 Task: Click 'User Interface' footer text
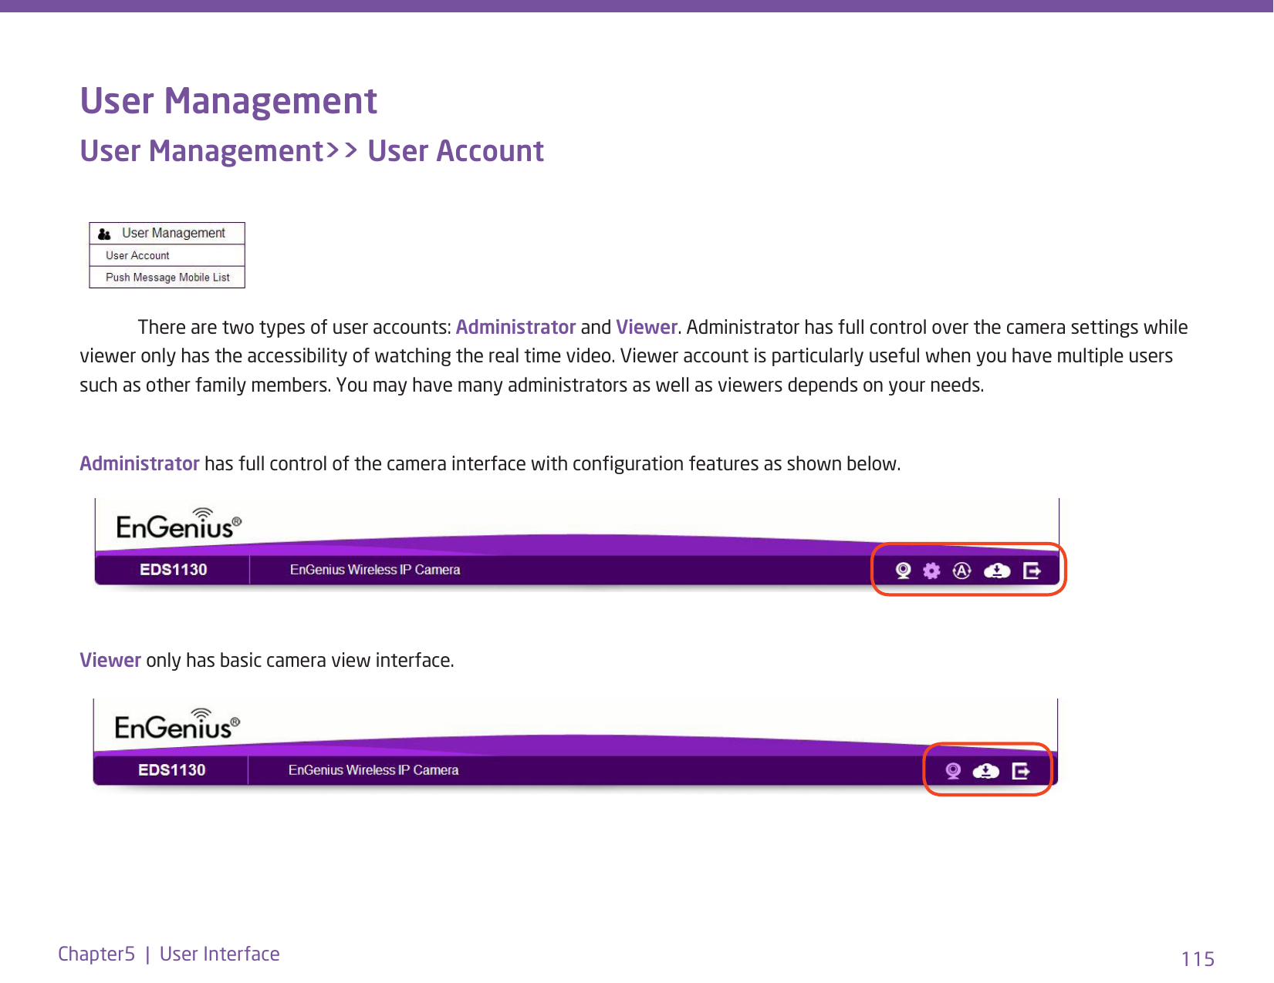tap(220, 954)
